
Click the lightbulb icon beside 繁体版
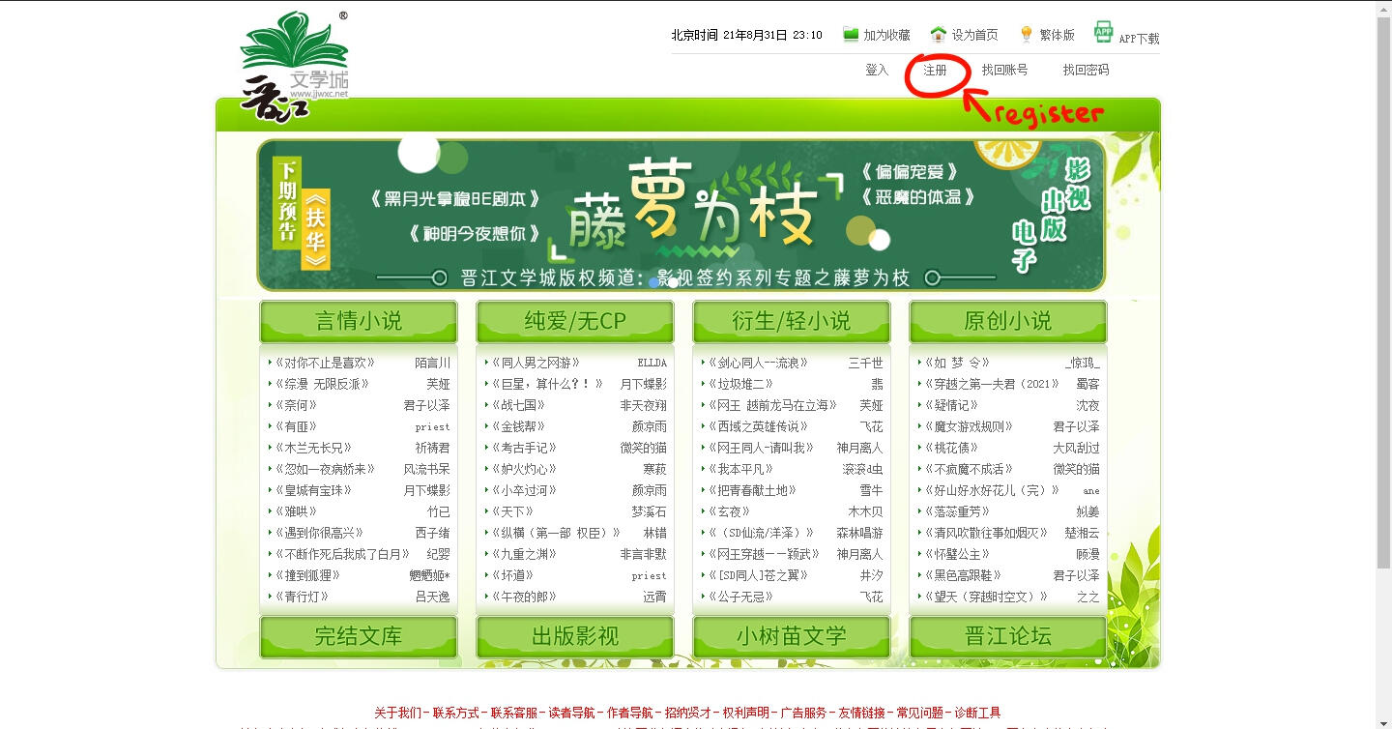(1027, 35)
